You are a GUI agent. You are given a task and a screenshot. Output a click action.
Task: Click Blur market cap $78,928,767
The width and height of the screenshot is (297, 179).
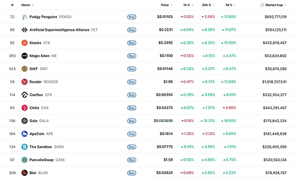276,173
